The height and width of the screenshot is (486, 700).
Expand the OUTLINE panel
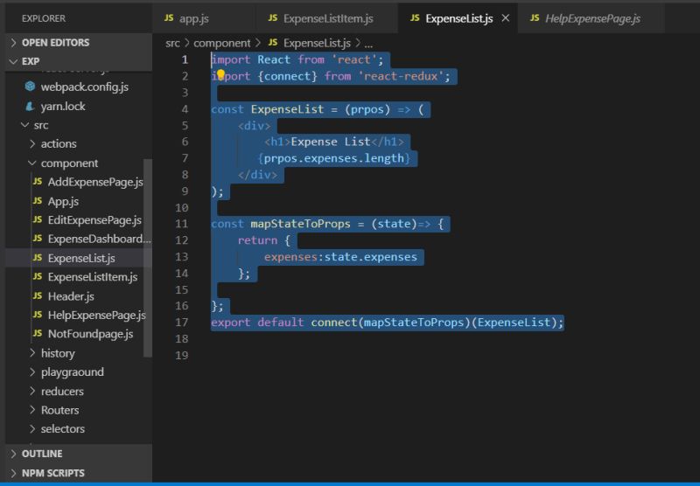79,454
